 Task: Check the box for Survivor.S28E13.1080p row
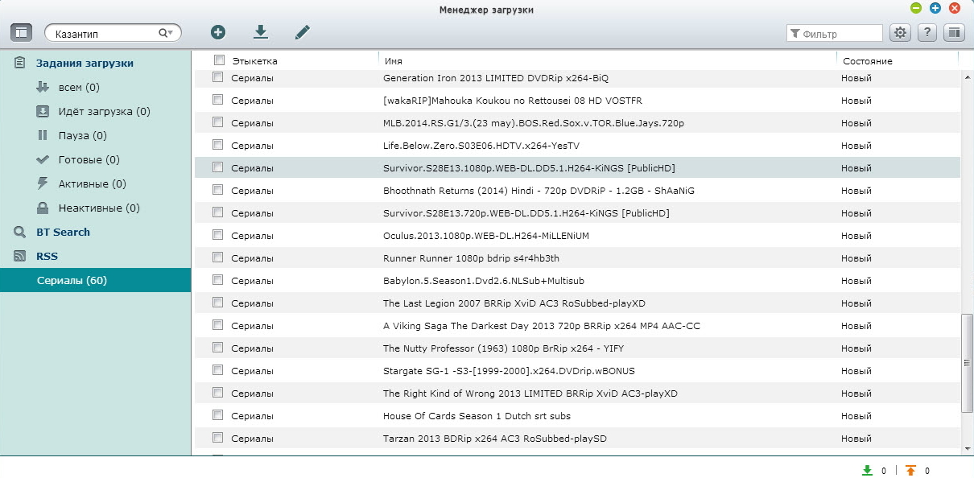(x=217, y=167)
